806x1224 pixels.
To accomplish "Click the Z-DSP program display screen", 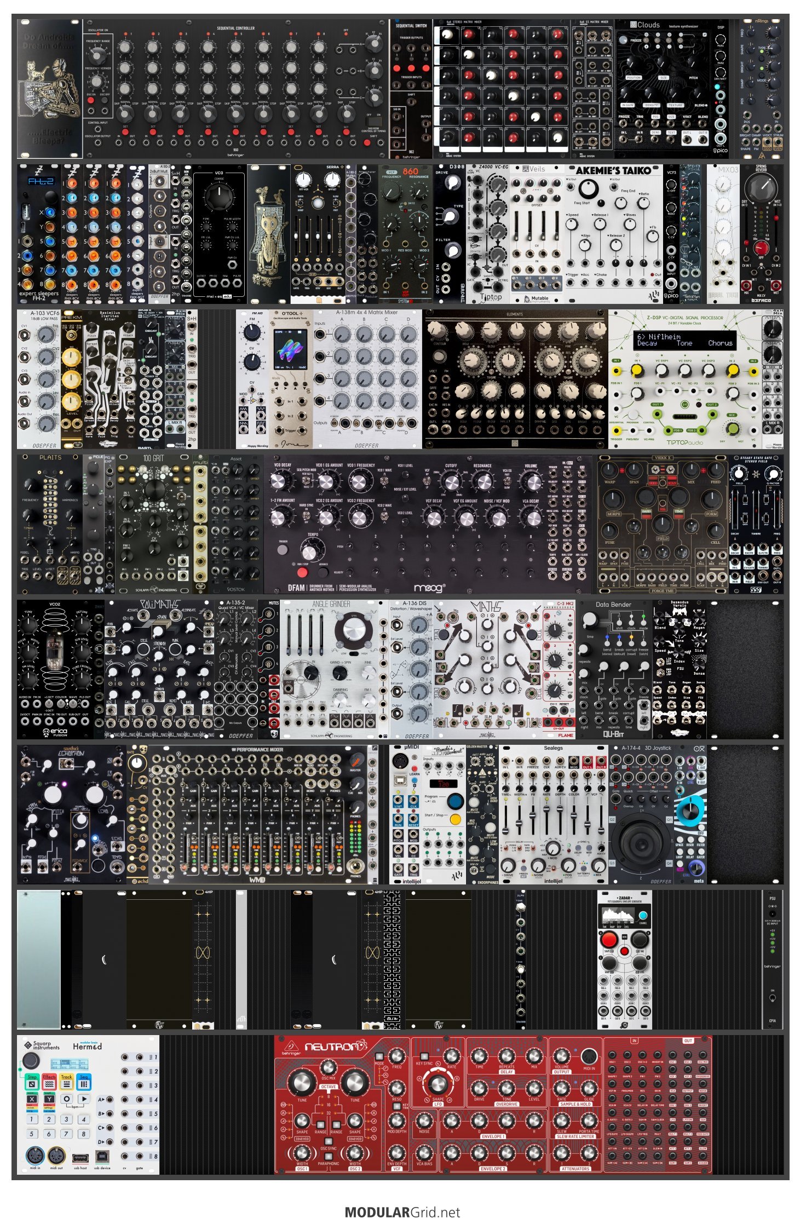I will tap(685, 340).
